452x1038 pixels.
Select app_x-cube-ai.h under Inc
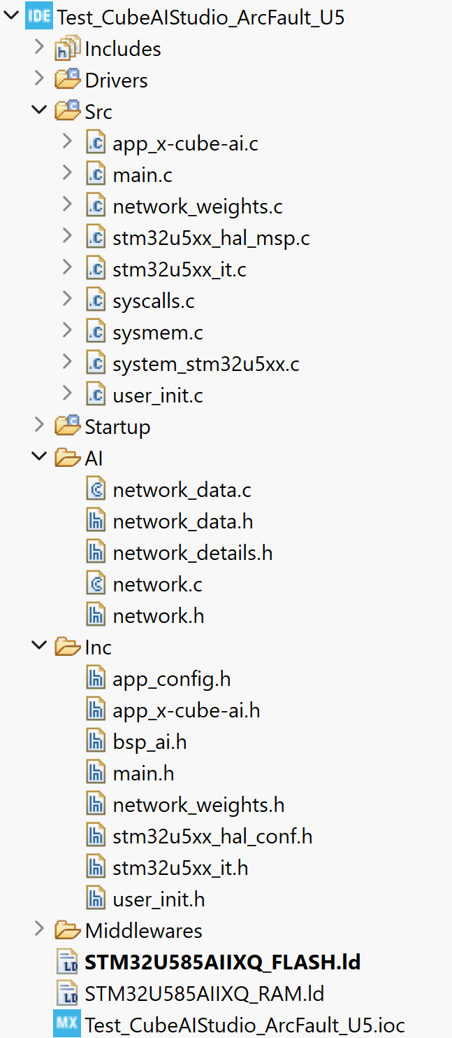pyautogui.click(x=187, y=710)
